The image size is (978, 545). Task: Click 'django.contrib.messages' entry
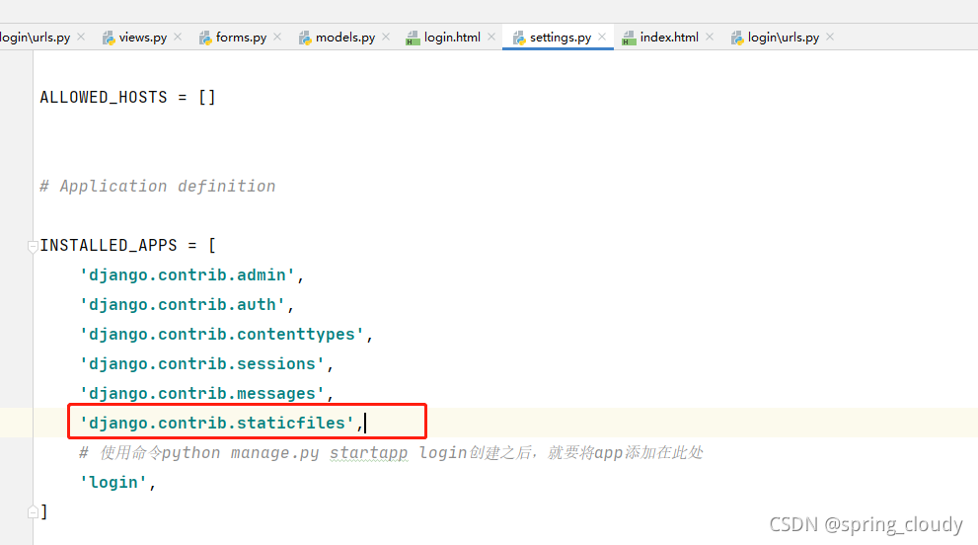click(x=206, y=394)
